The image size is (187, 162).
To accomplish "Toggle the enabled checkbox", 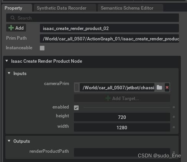I will (x=76, y=108).
